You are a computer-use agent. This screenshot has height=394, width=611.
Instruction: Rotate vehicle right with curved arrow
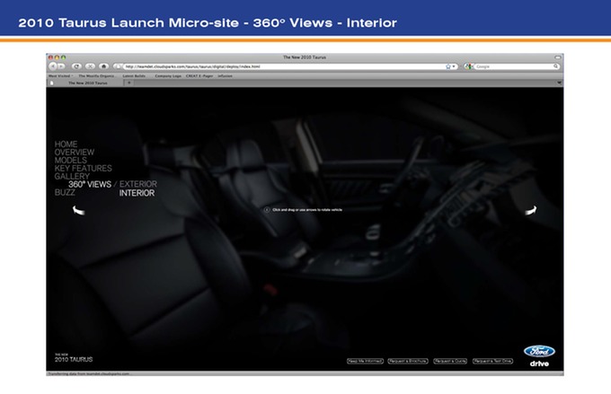pyautogui.click(x=531, y=211)
